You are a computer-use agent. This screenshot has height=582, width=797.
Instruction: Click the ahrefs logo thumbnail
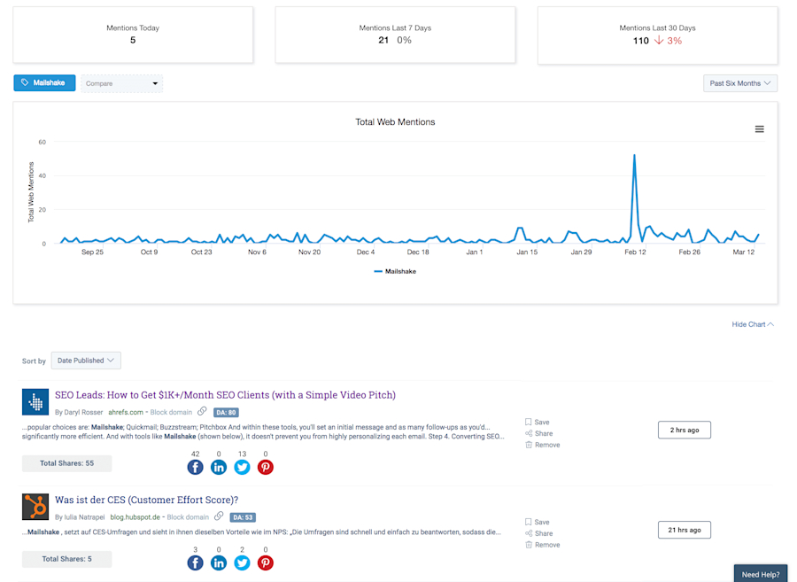click(x=35, y=402)
